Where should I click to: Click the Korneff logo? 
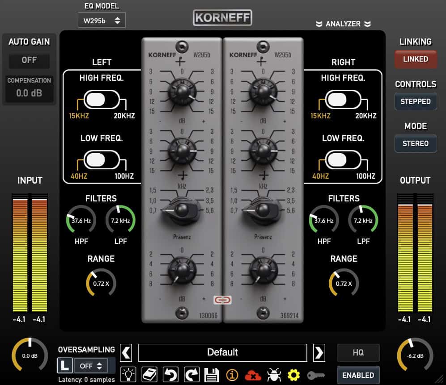(x=222, y=17)
